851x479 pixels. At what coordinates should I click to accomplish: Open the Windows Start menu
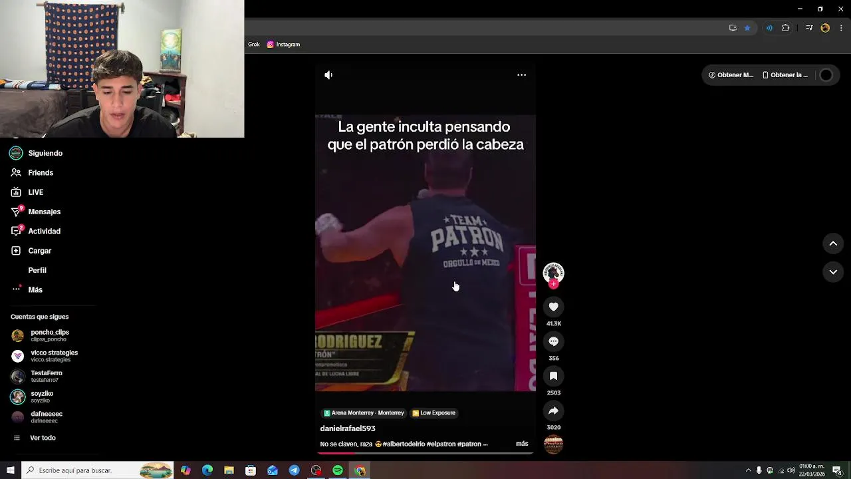[10, 470]
